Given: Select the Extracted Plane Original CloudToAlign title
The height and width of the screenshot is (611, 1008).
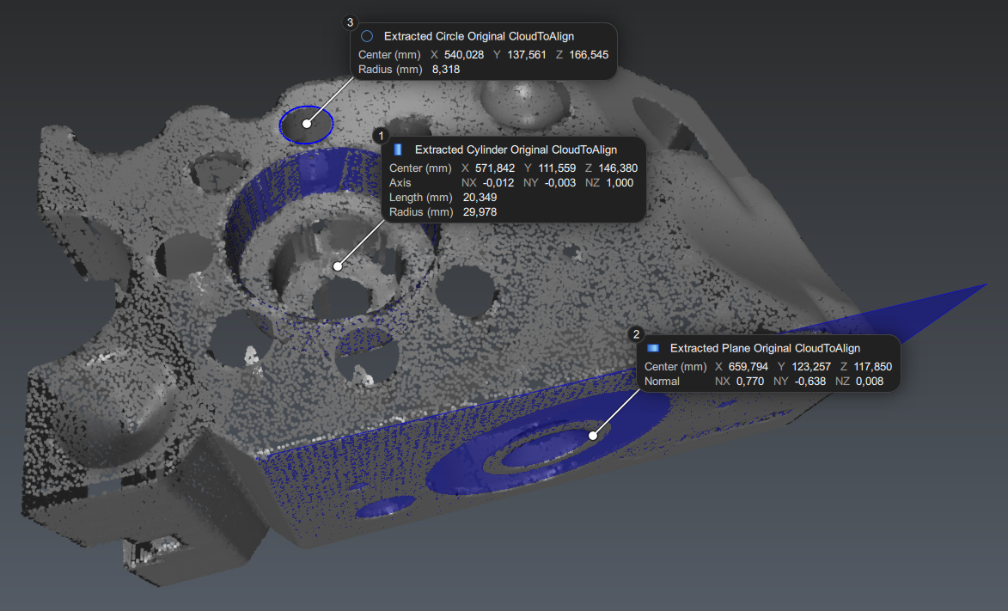Looking at the screenshot, I should 765,348.
